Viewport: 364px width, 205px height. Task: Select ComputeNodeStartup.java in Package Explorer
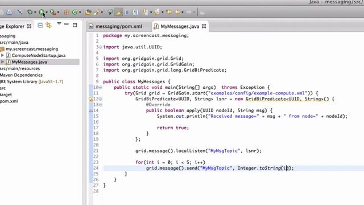coord(39,55)
